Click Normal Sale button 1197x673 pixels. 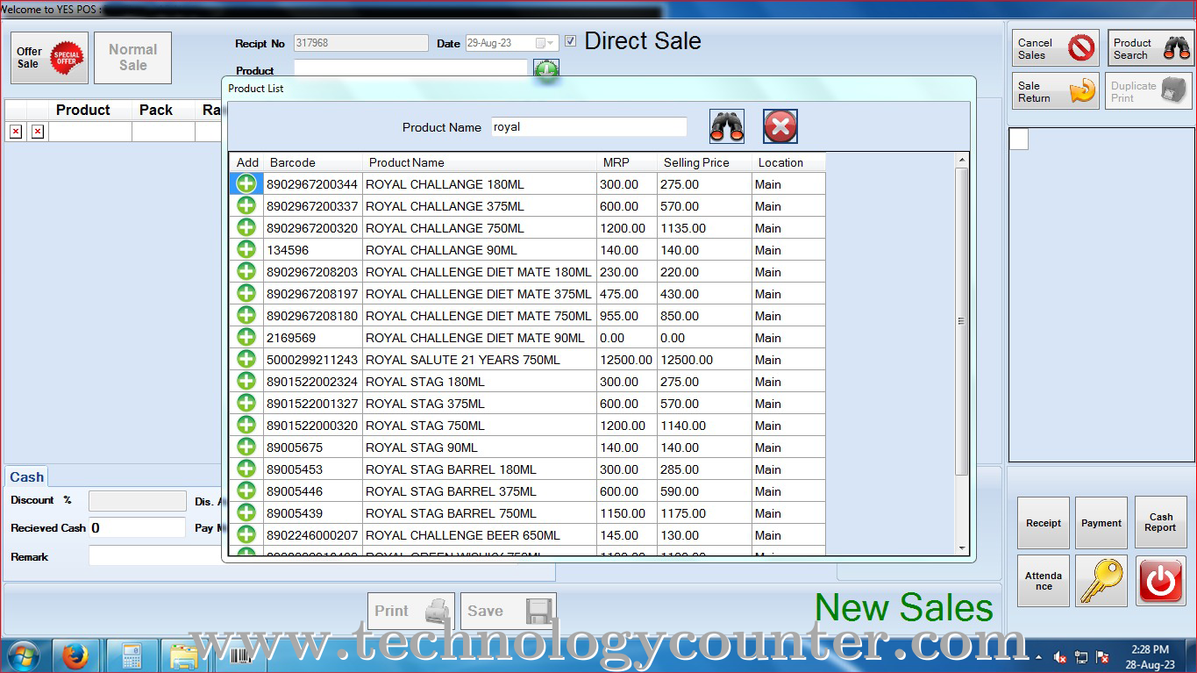(x=133, y=58)
